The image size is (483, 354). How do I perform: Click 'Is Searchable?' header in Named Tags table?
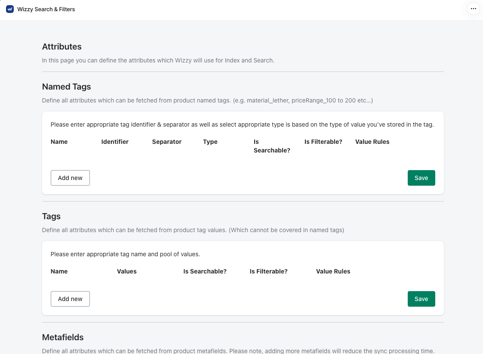pyautogui.click(x=272, y=146)
